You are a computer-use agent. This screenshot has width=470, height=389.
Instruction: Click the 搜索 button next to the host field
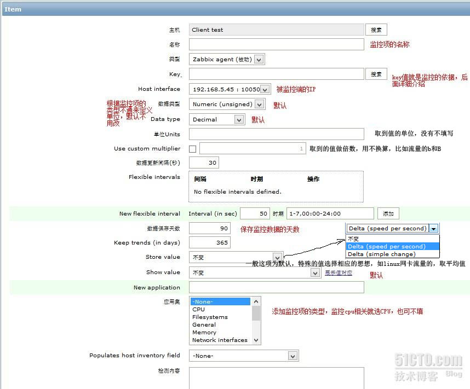click(x=376, y=30)
